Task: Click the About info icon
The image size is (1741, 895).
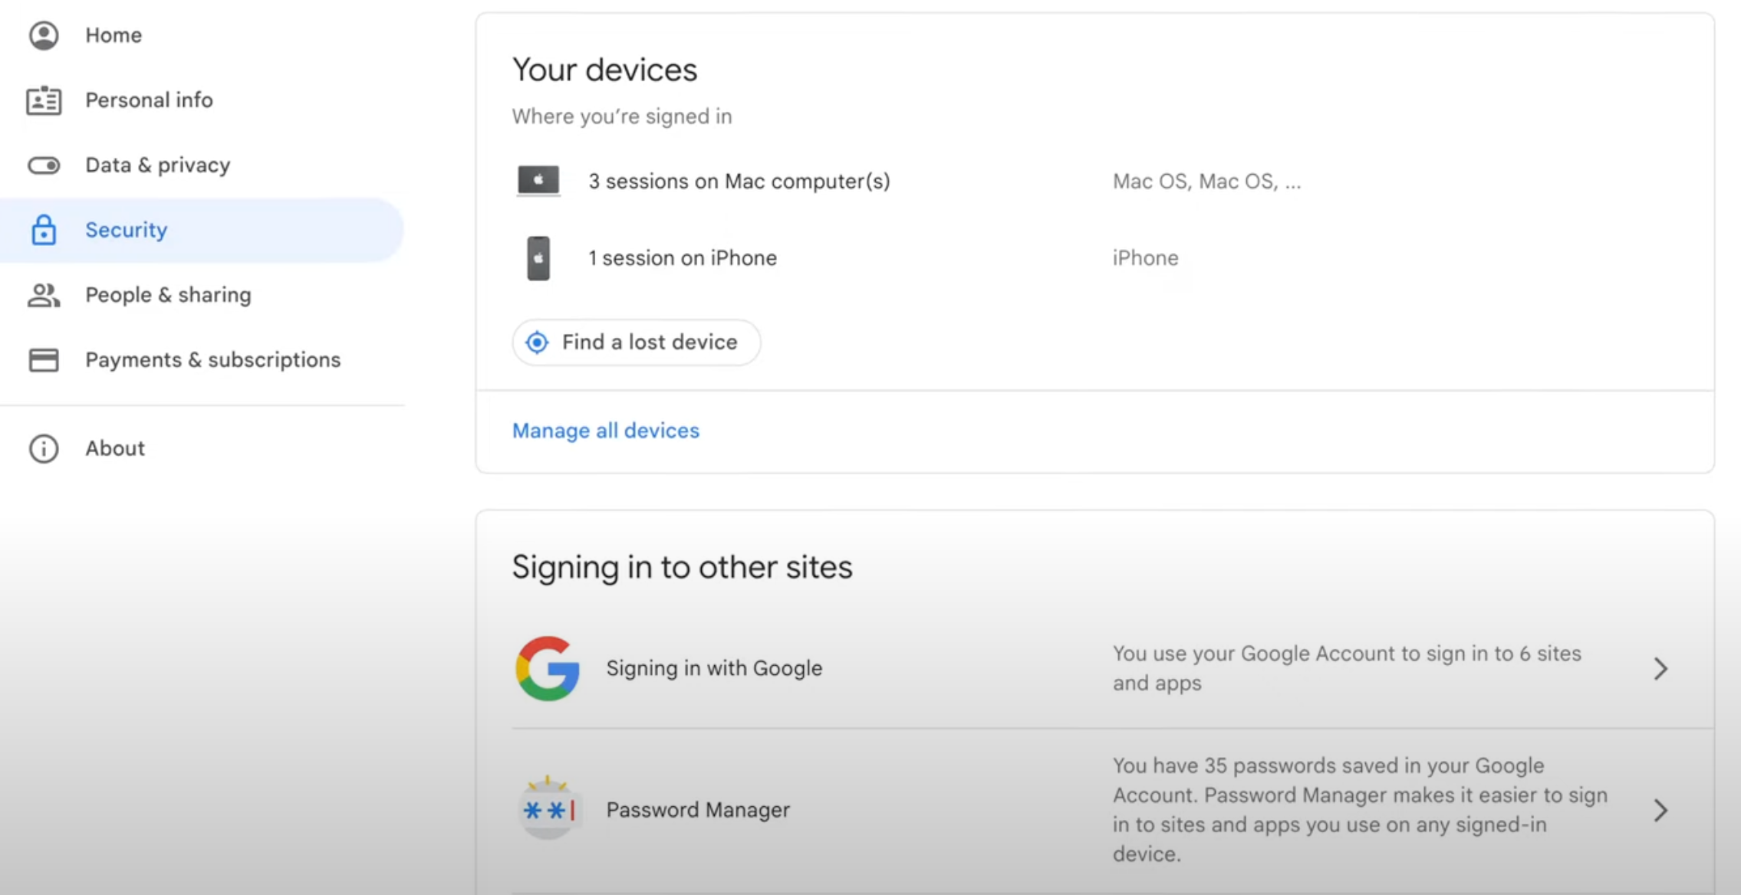Action: coord(44,448)
